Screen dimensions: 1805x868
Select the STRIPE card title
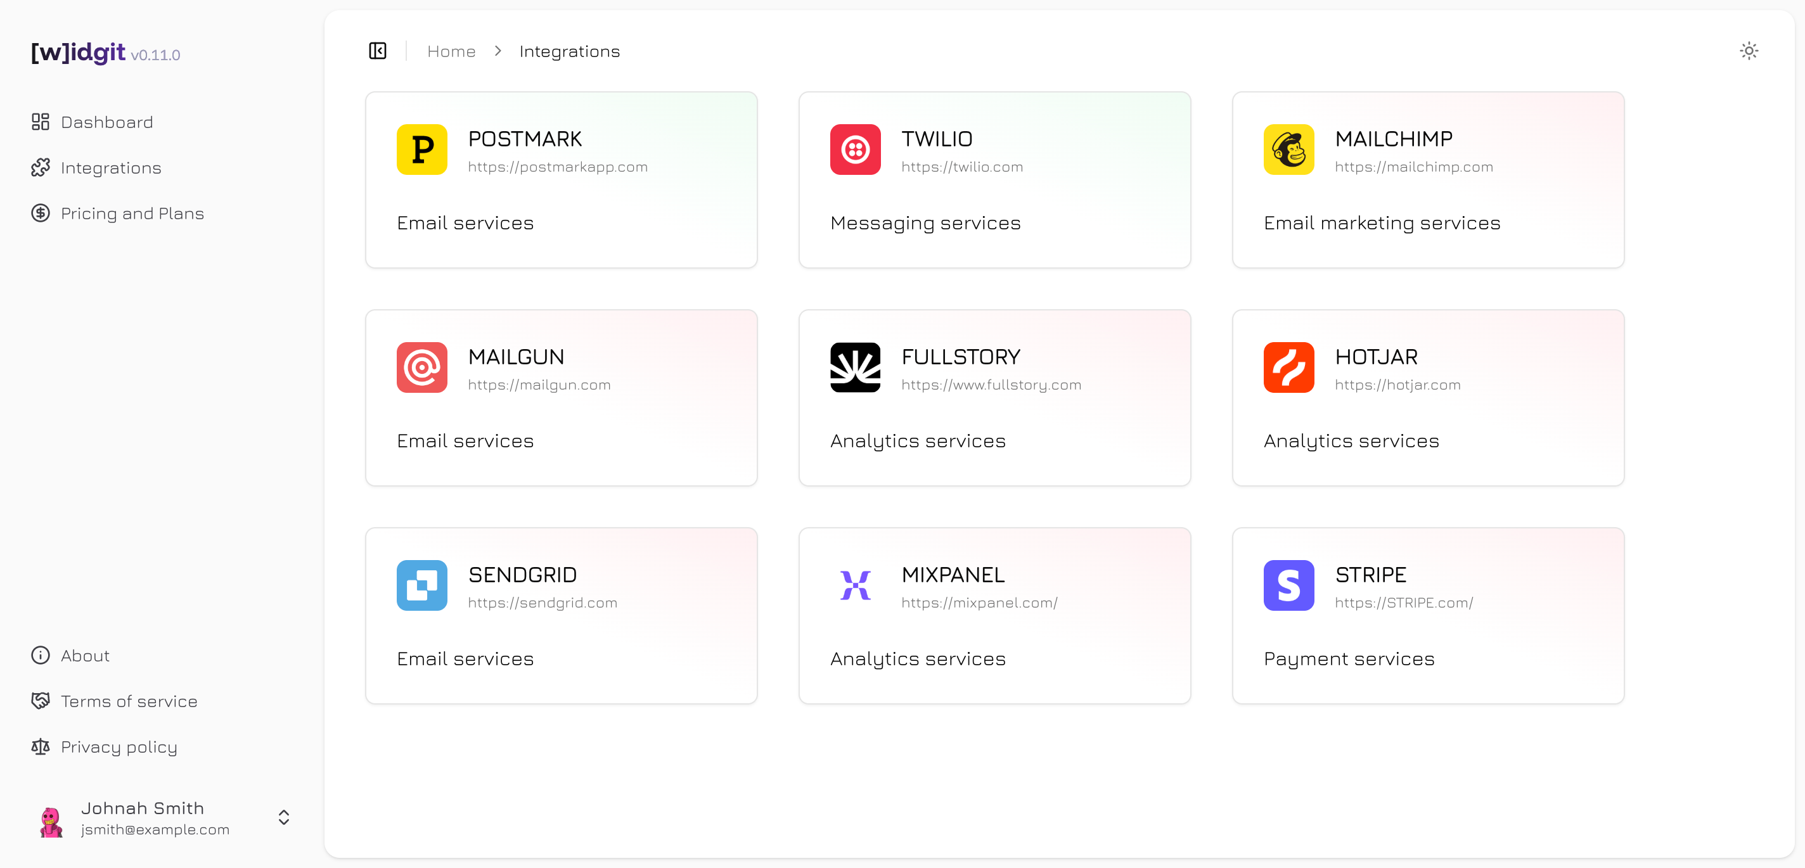[x=1371, y=575]
